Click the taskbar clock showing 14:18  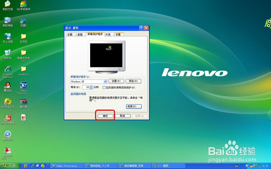(265, 166)
